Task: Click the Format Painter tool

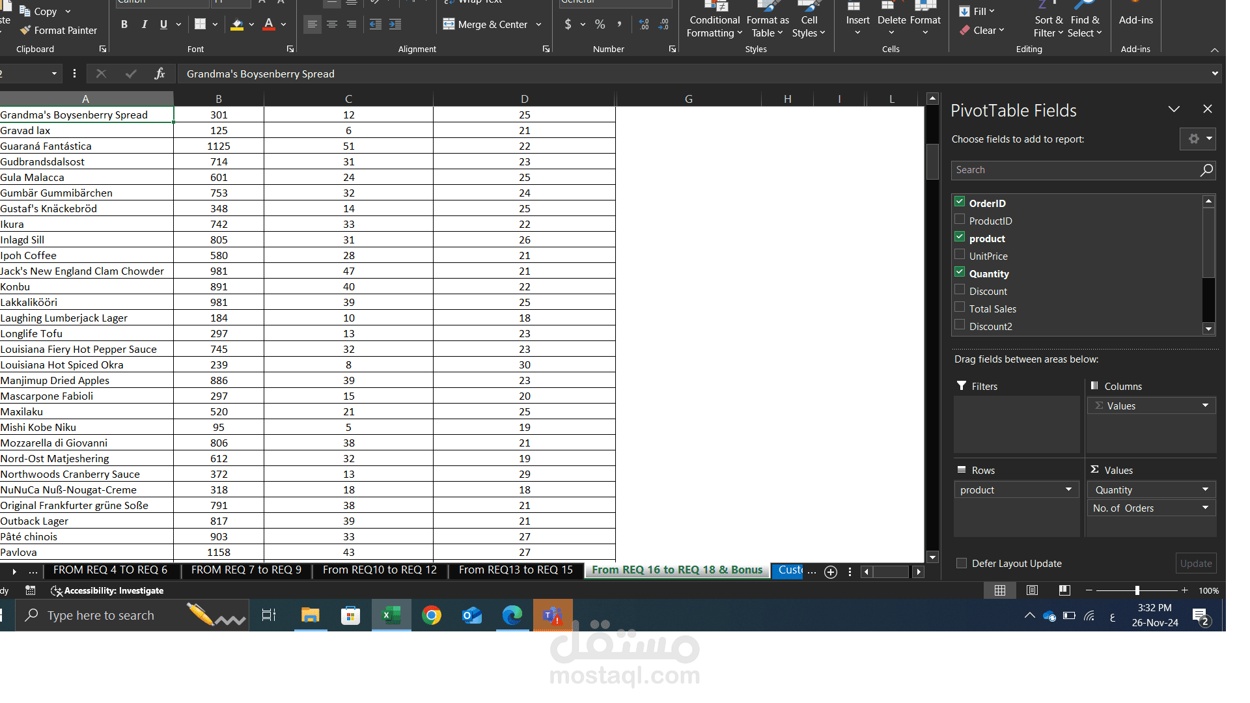Action: pyautogui.click(x=59, y=31)
